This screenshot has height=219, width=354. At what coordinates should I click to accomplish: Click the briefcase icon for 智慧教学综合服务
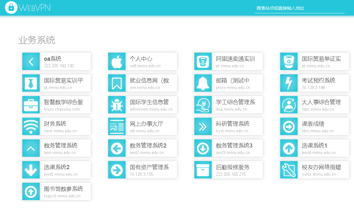[31, 105]
